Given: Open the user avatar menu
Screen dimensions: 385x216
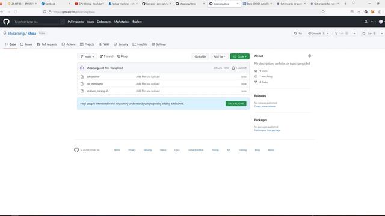Looking at the screenshot, I should [x=381, y=22].
